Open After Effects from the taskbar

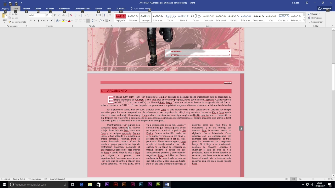107,184
